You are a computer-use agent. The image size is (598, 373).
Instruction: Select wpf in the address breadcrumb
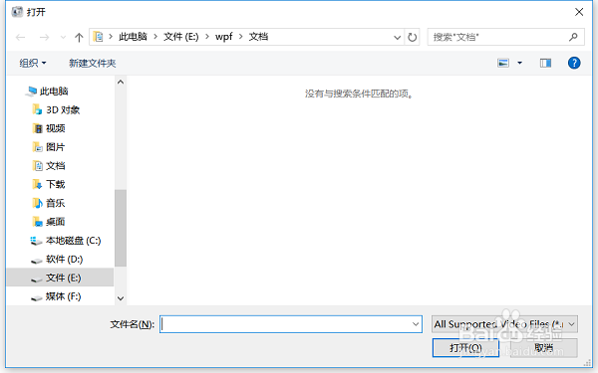tap(224, 37)
